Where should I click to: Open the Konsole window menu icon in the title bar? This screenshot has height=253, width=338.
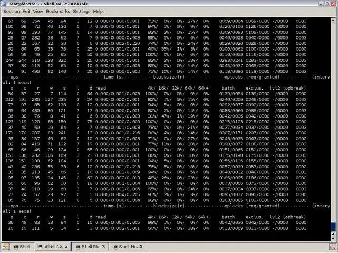[x=4, y=4]
